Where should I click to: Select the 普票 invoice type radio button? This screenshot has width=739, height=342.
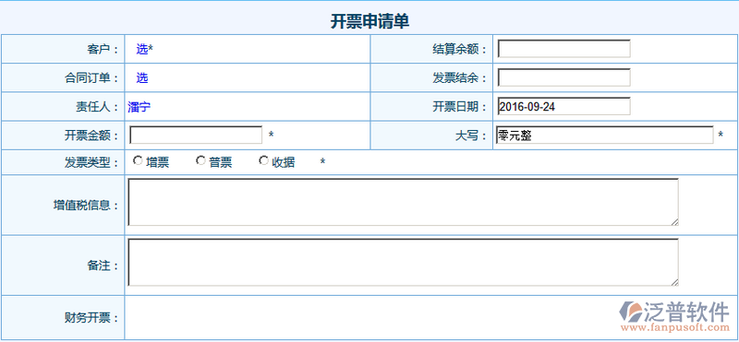(x=200, y=161)
